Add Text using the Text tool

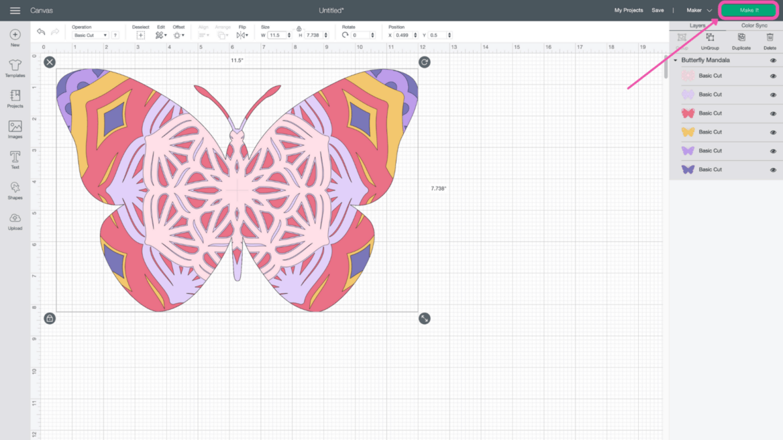[x=15, y=160]
